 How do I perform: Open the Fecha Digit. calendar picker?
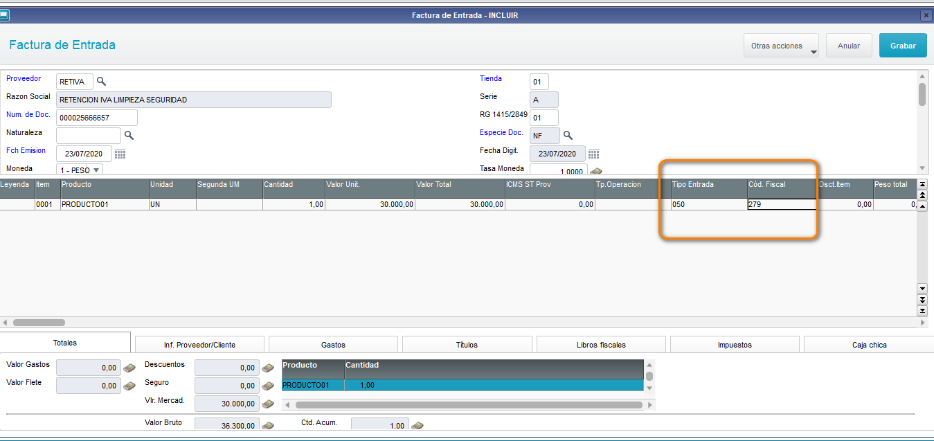click(x=593, y=154)
